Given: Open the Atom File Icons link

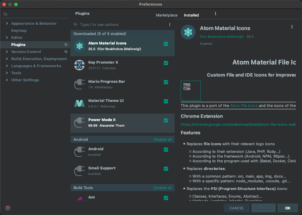Looking at the screenshot, I should click(244, 105).
